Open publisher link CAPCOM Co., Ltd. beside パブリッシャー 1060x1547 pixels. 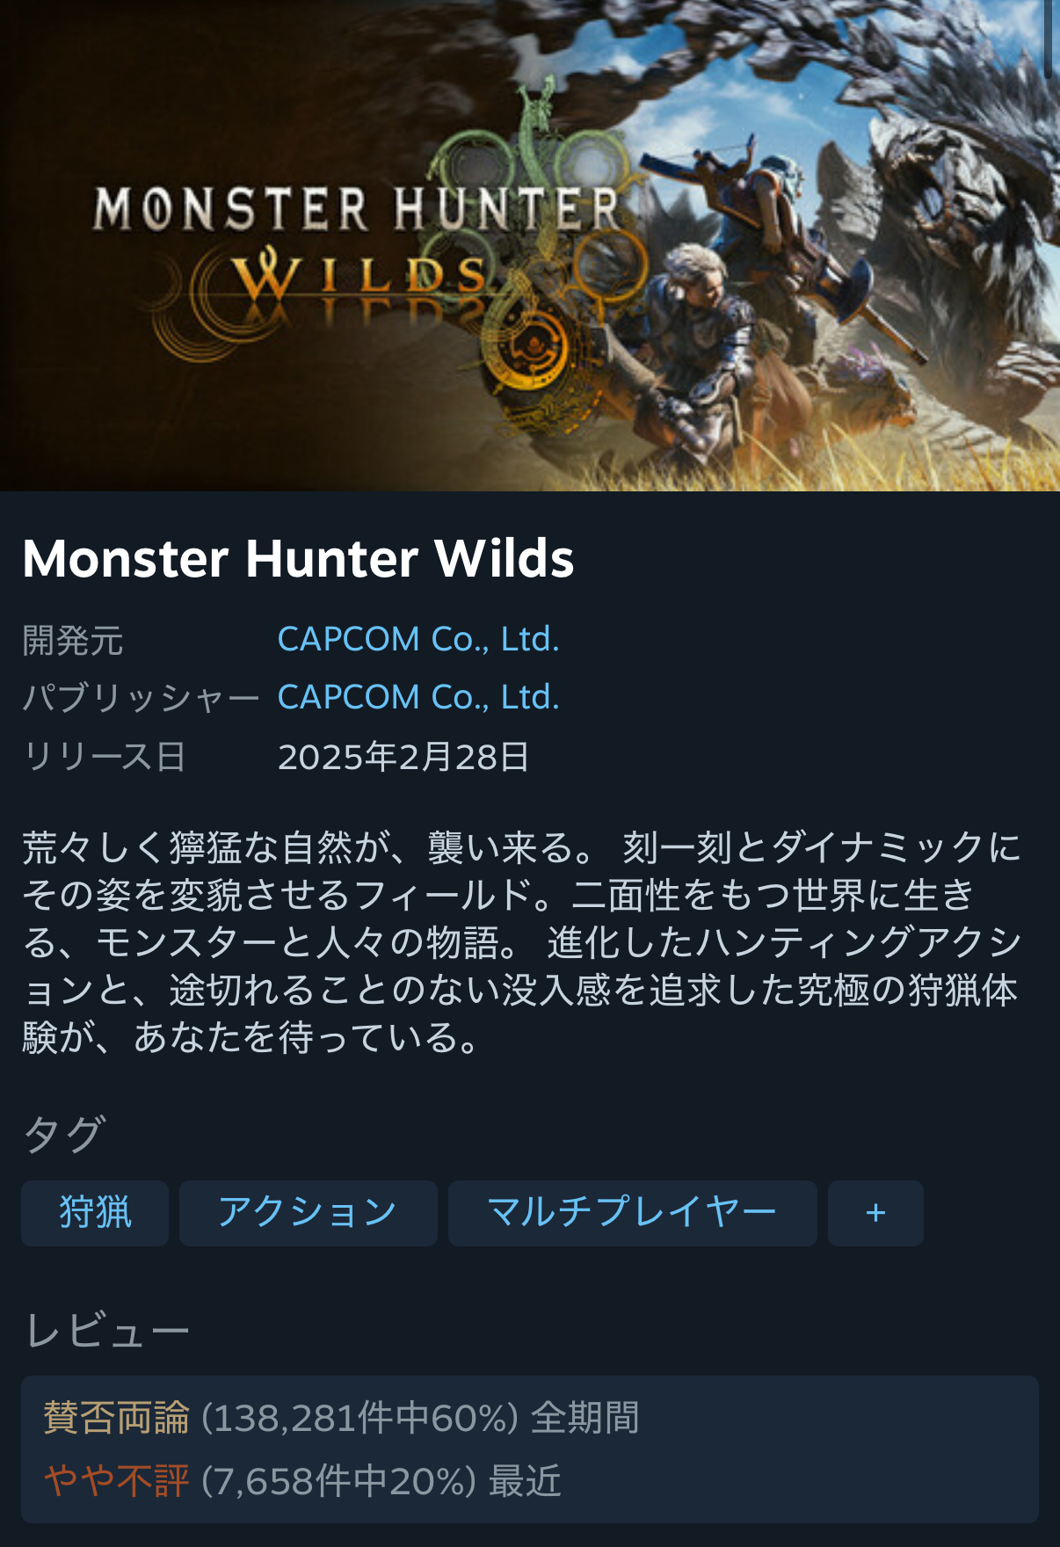click(418, 697)
